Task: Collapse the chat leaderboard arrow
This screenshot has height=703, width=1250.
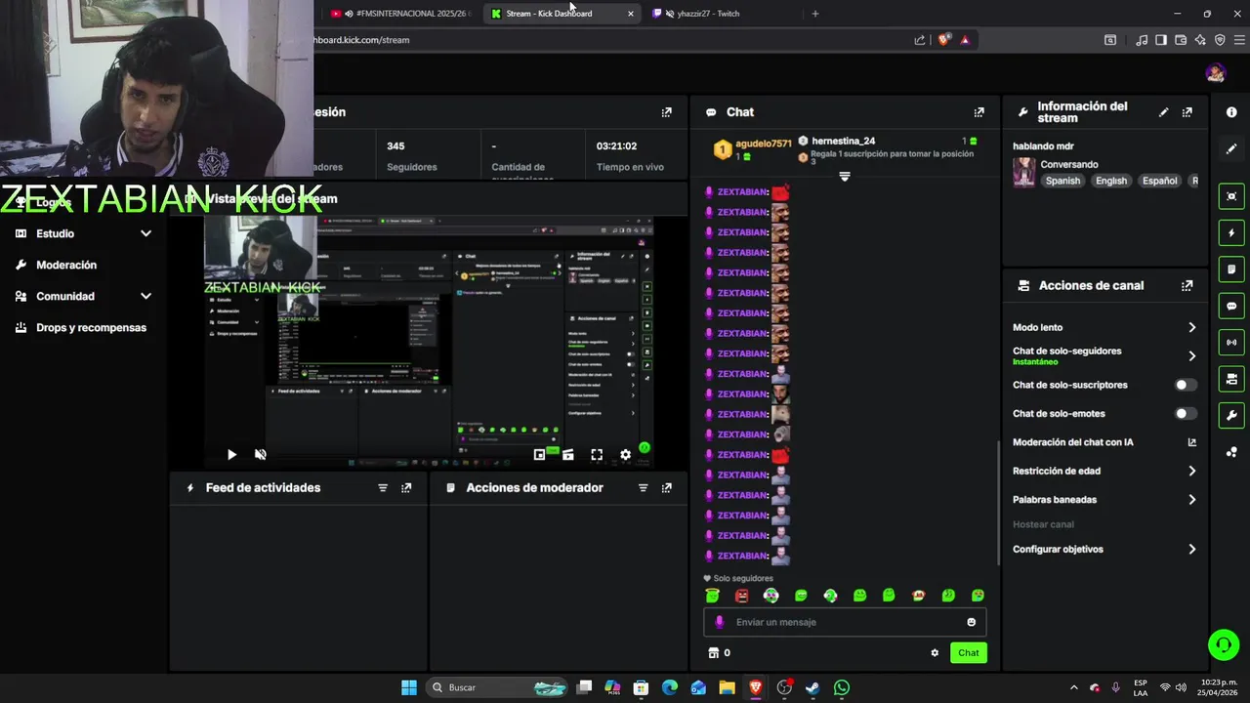Action: (845, 177)
